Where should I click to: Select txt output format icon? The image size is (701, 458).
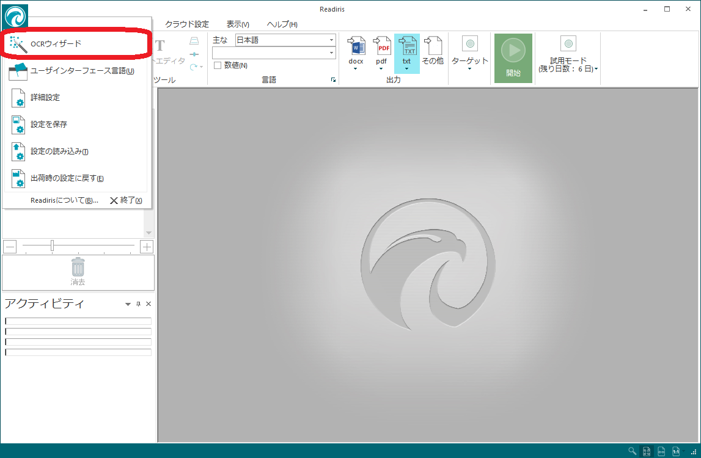407,46
